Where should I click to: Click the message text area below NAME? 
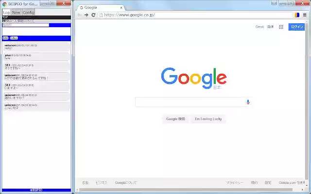(x=36, y=31)
